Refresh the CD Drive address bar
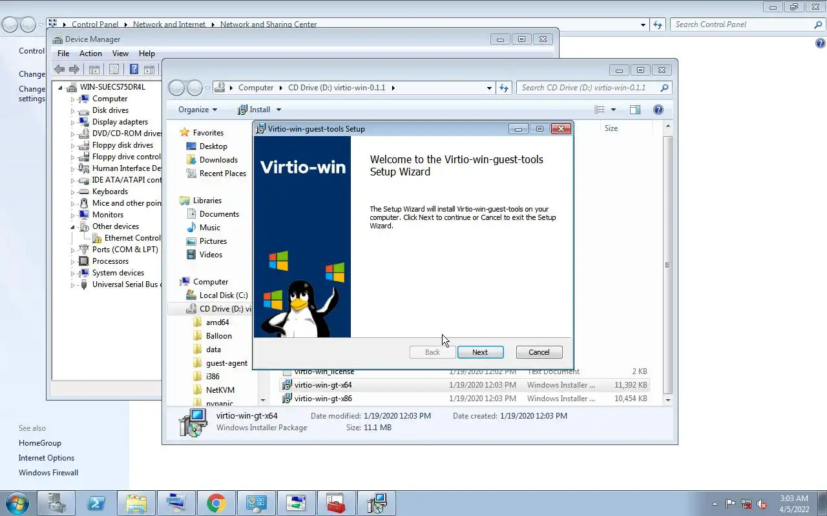 tap(504, 88)
